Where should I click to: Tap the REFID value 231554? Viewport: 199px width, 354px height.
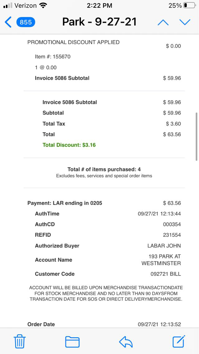point(172,235)
